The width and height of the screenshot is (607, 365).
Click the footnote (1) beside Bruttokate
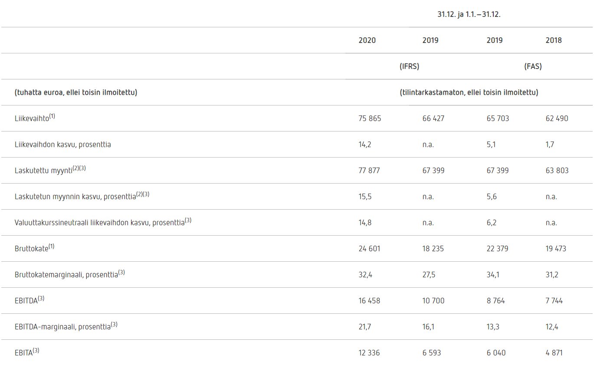(x=52, y=247)
